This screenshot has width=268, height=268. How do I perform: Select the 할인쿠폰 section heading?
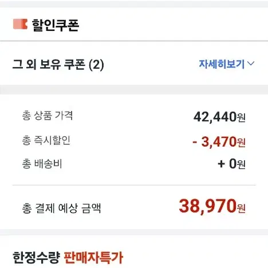[x=56, y=25]
